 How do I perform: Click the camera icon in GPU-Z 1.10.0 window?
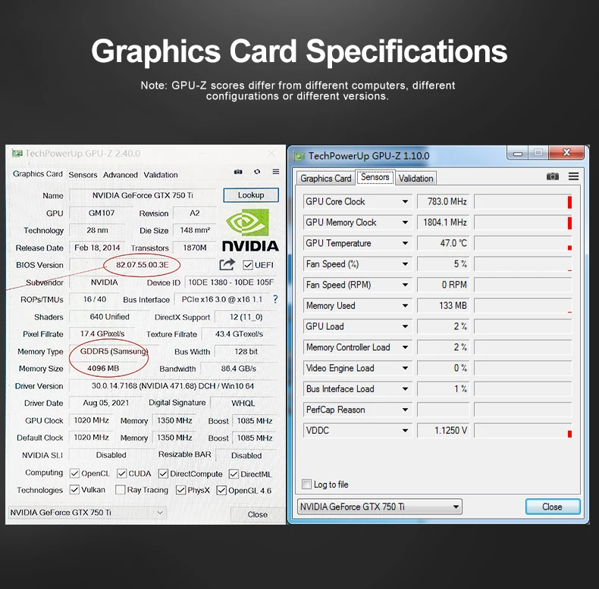point(553,176)
